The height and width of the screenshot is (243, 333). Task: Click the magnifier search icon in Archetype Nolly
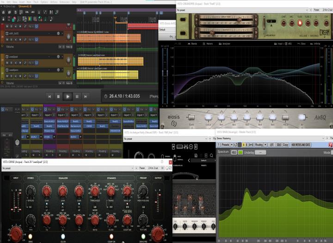pos(211,156)
